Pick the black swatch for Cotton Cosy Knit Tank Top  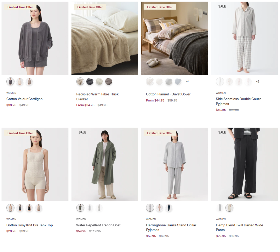pyautogui.click(x=29, y=208)
